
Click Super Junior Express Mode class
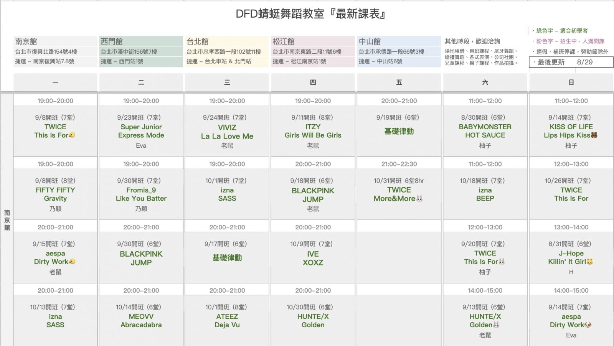pos(141,131)
